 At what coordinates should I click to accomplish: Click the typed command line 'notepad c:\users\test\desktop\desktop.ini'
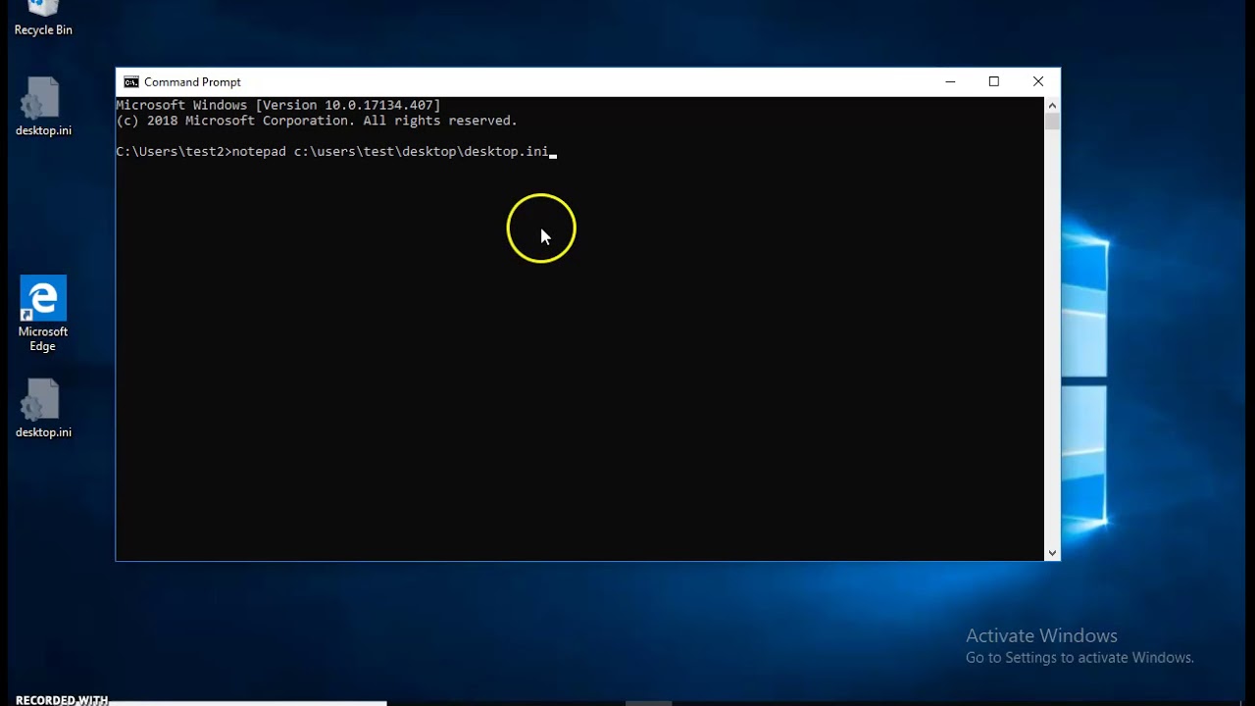(390, 152)
